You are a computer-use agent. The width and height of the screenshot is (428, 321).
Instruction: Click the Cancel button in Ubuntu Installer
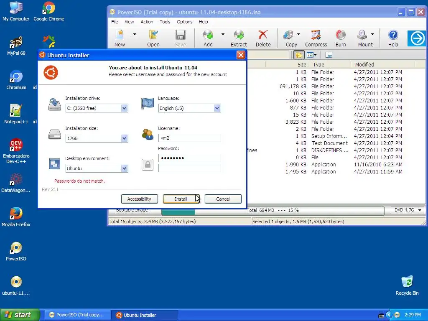[223, 199]
